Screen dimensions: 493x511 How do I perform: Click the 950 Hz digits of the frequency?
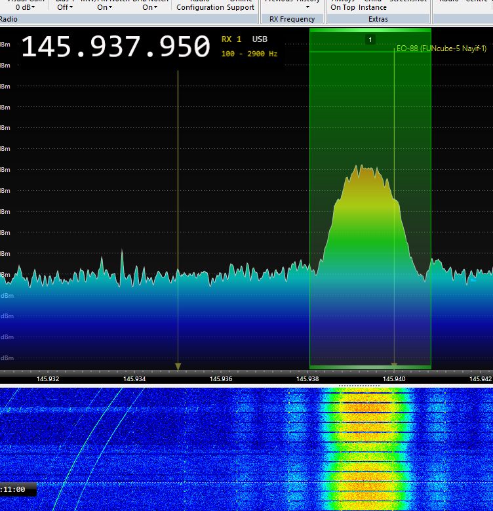pos(185,47)
